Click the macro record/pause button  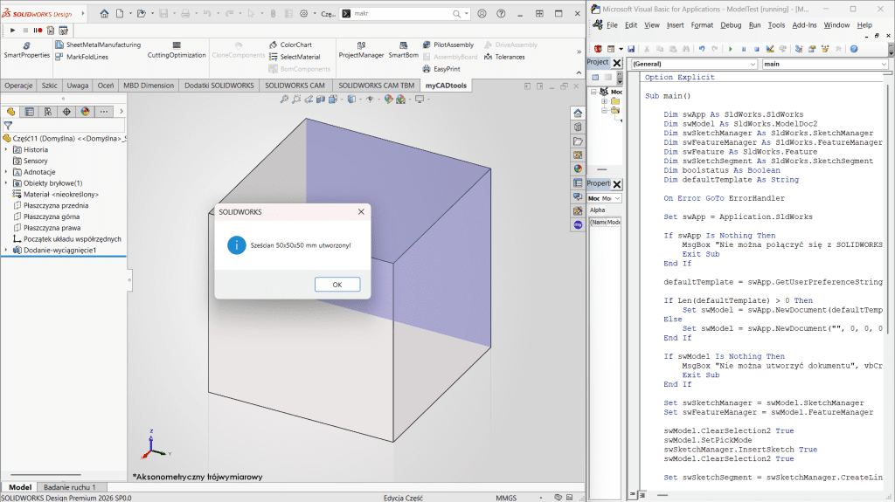[x=38, y=31]
